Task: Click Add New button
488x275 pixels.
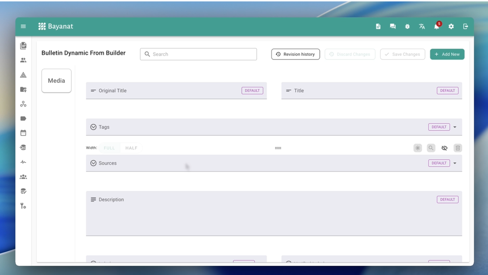Action: coord(447,54)
